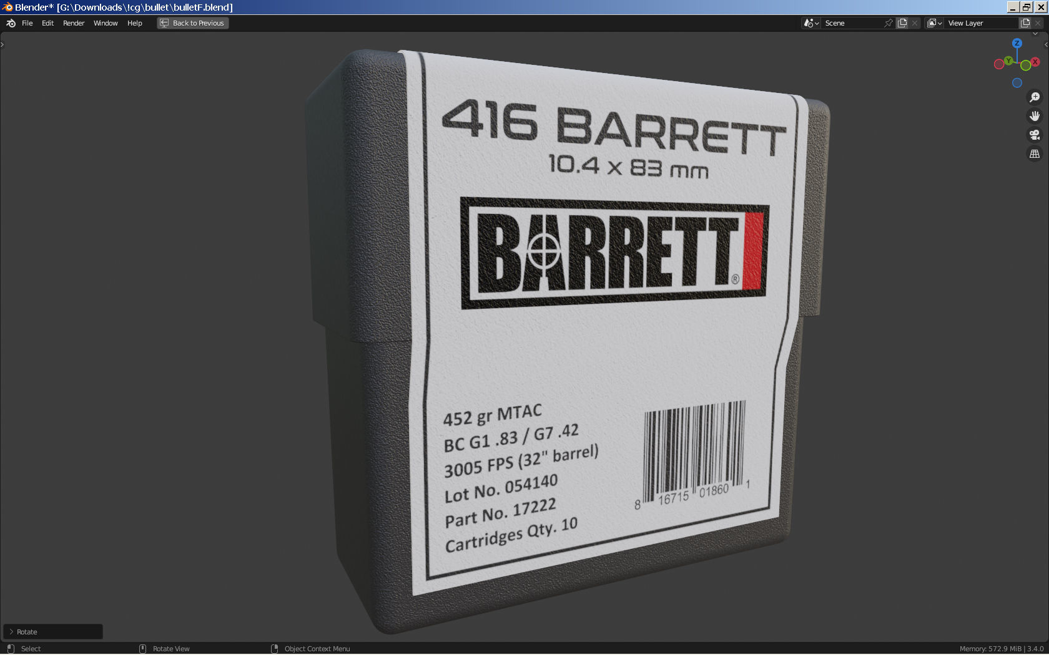Expand the hidden viewport header chevron
The height and width of the screenshot is (655, 1049).
1035,34
